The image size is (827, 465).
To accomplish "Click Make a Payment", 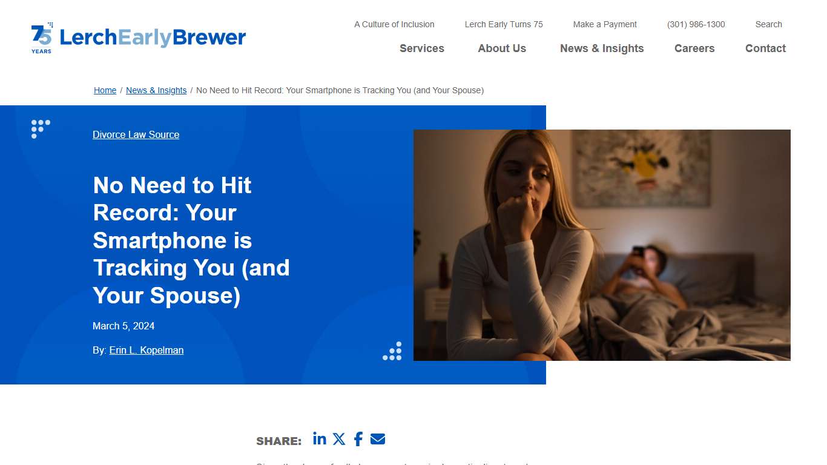I will [605, 24].
